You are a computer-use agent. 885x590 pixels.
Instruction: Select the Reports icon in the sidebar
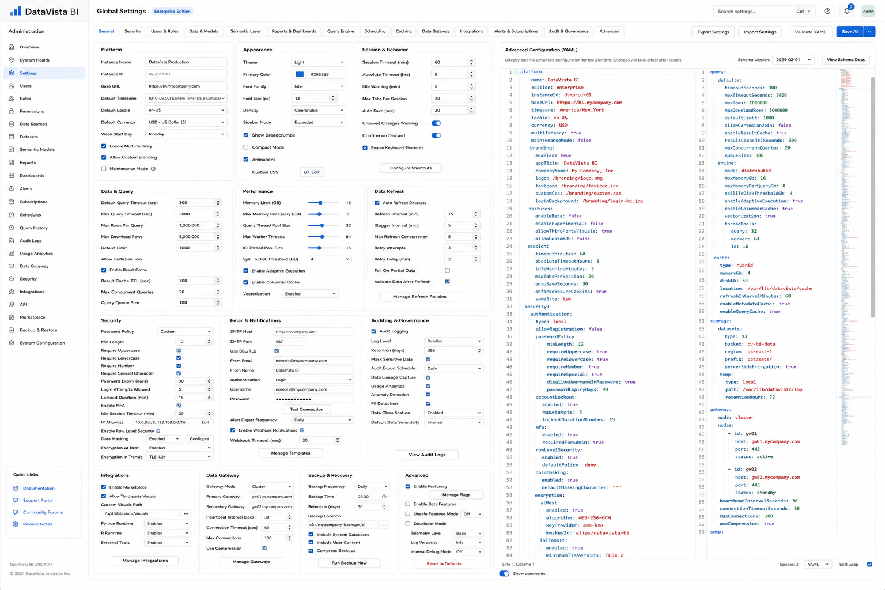click(12, 162)
